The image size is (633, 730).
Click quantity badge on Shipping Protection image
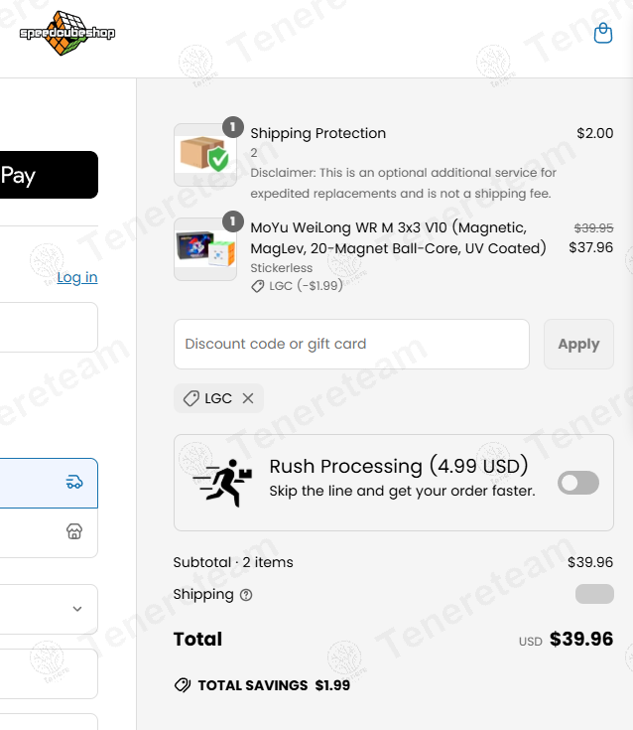point(232,127)
